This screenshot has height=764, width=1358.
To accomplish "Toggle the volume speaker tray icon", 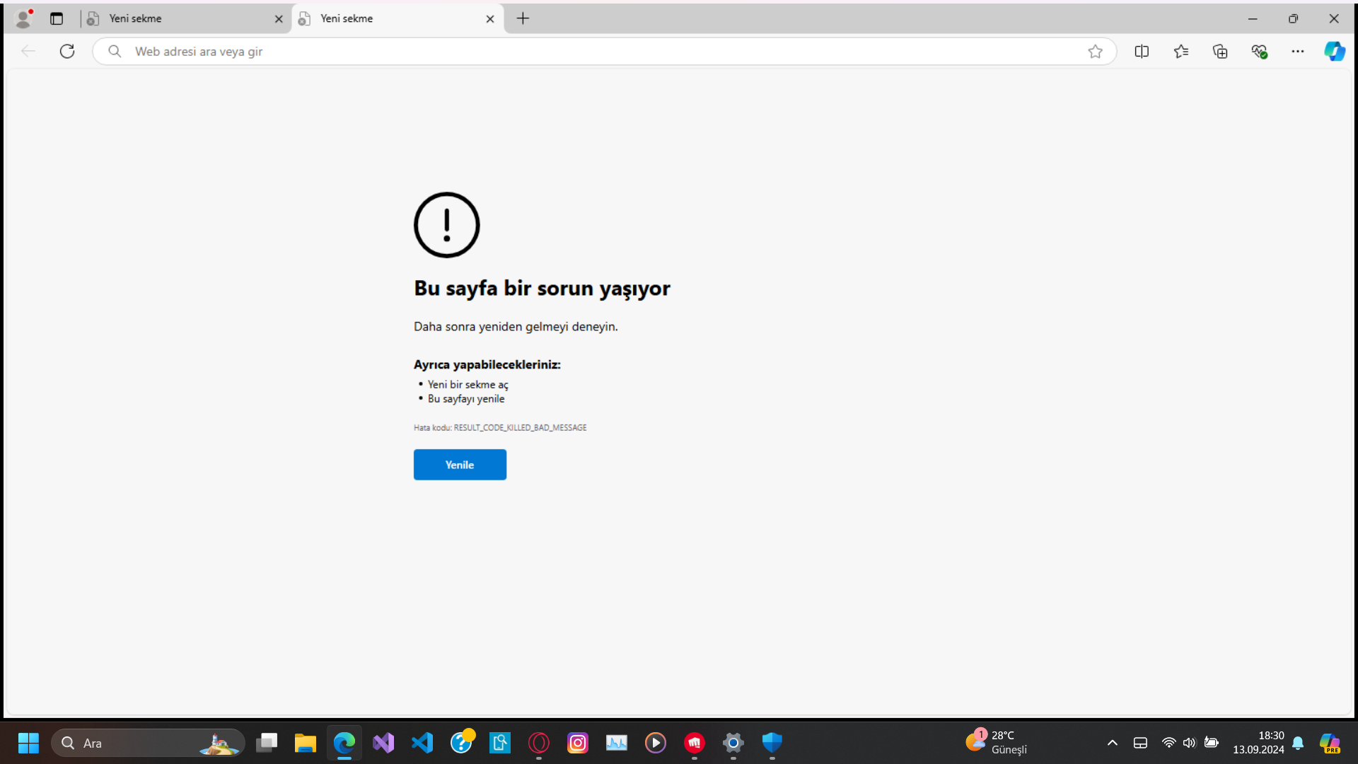I will [1189, 743].
